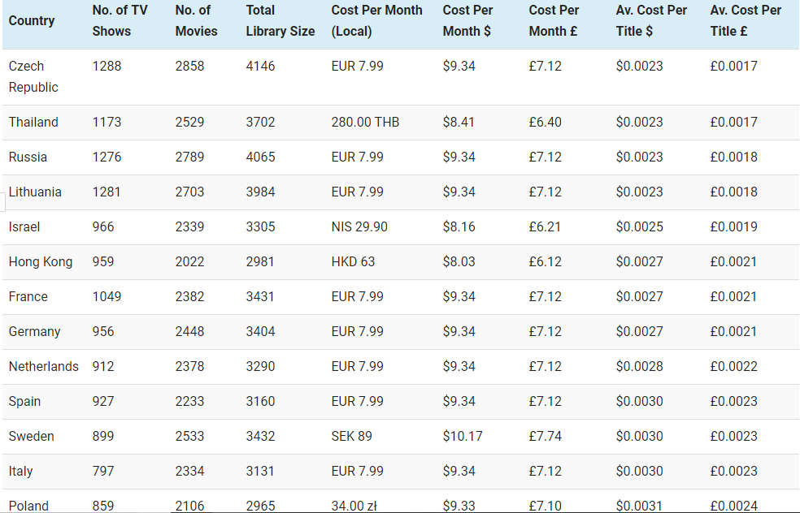
Task: Click movies value 2448 for Germany
Action: click(x=189, y=332)
